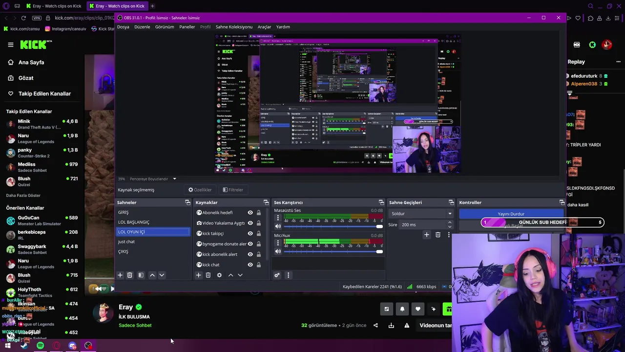Toggle lock on Abonelik hedefi source
625x352 pixels.
point(259,213)
